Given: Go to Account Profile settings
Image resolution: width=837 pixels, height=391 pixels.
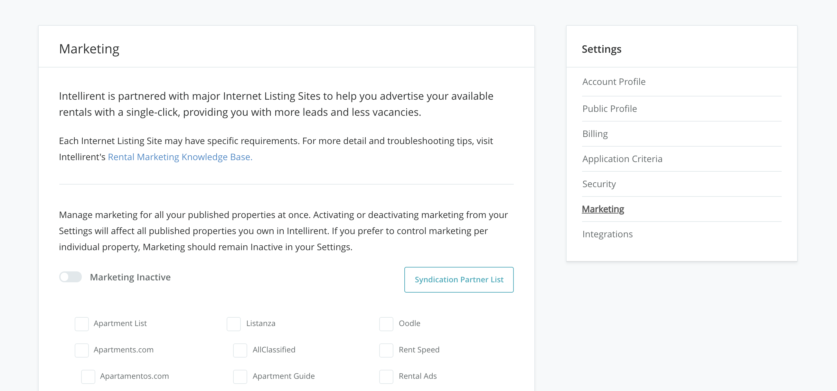Looking at the screenshot, I should click(x=614, y=82).
